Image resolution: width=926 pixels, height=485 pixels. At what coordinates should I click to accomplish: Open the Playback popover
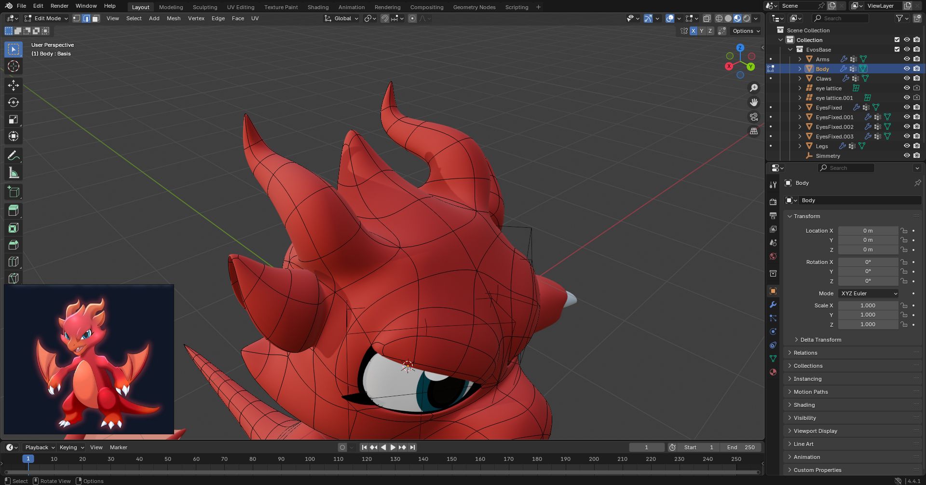coord(39,447)
